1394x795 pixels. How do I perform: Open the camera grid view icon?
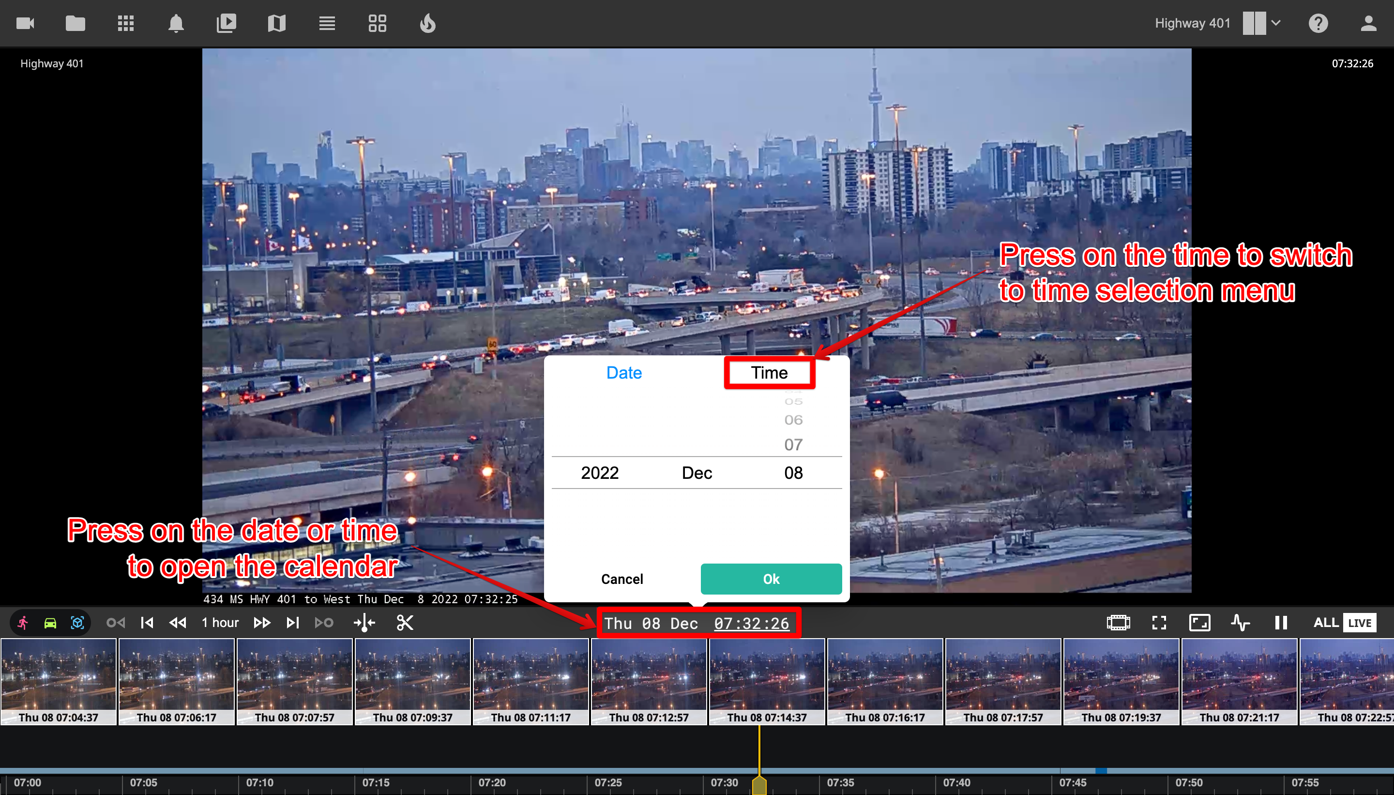point(125,23)
